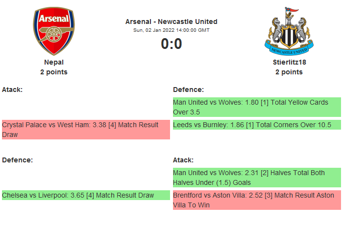343x225 pixels.
Task: Select the Crystal Palace vs West Ham draw bet
Action: pyautogui.click(x=86, y=130)
